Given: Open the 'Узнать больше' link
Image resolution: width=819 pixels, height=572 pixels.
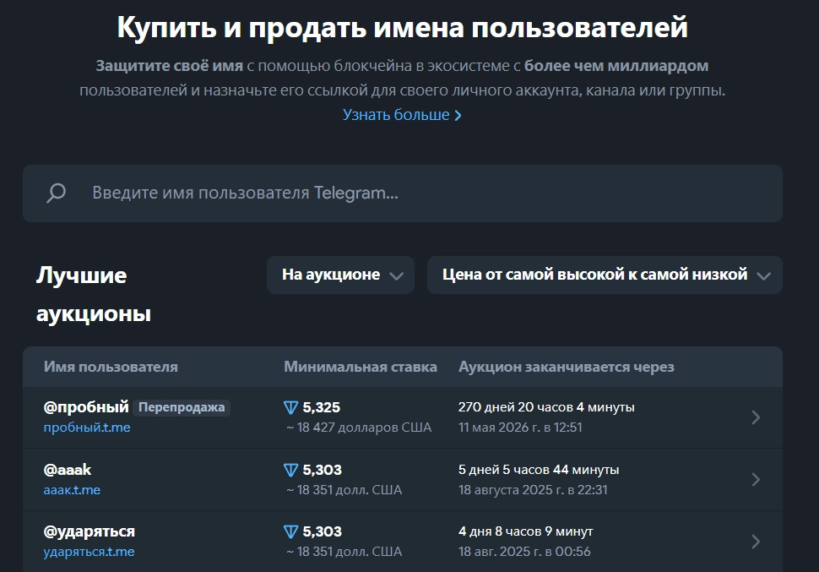Looking at the screenshot, I should (x=402, y=115).
